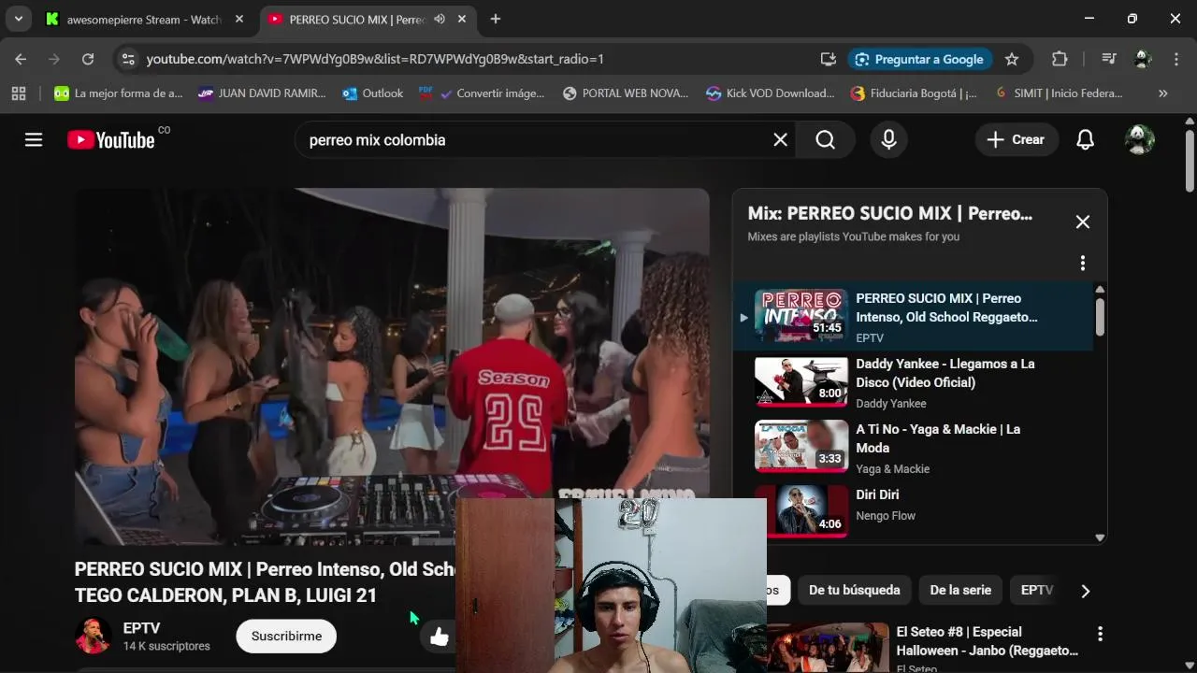Play the Diri Diri playlist item thumbnail
Viewport: 1197px width, 673px height.
(801, 511)
